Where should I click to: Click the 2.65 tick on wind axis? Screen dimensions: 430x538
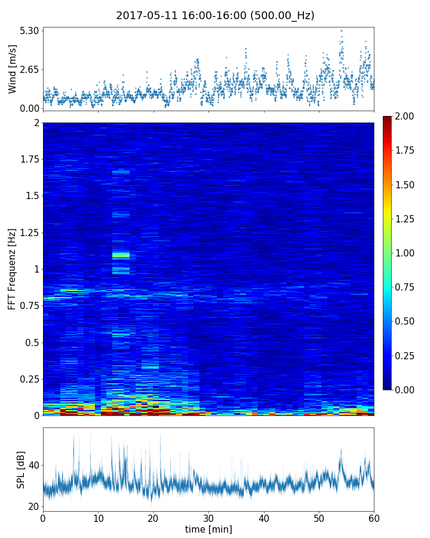[29, 69]
